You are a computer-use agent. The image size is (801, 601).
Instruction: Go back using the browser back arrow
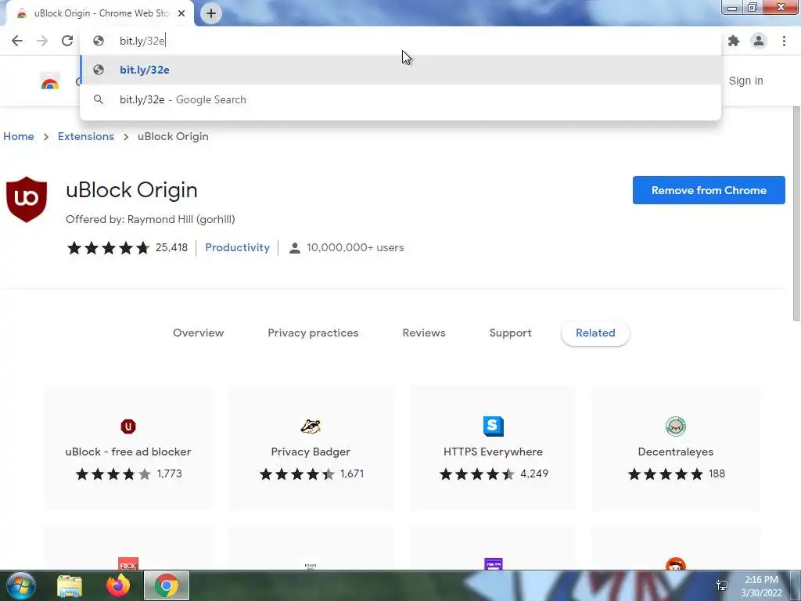pyautogui.click(x=17, y=41)
